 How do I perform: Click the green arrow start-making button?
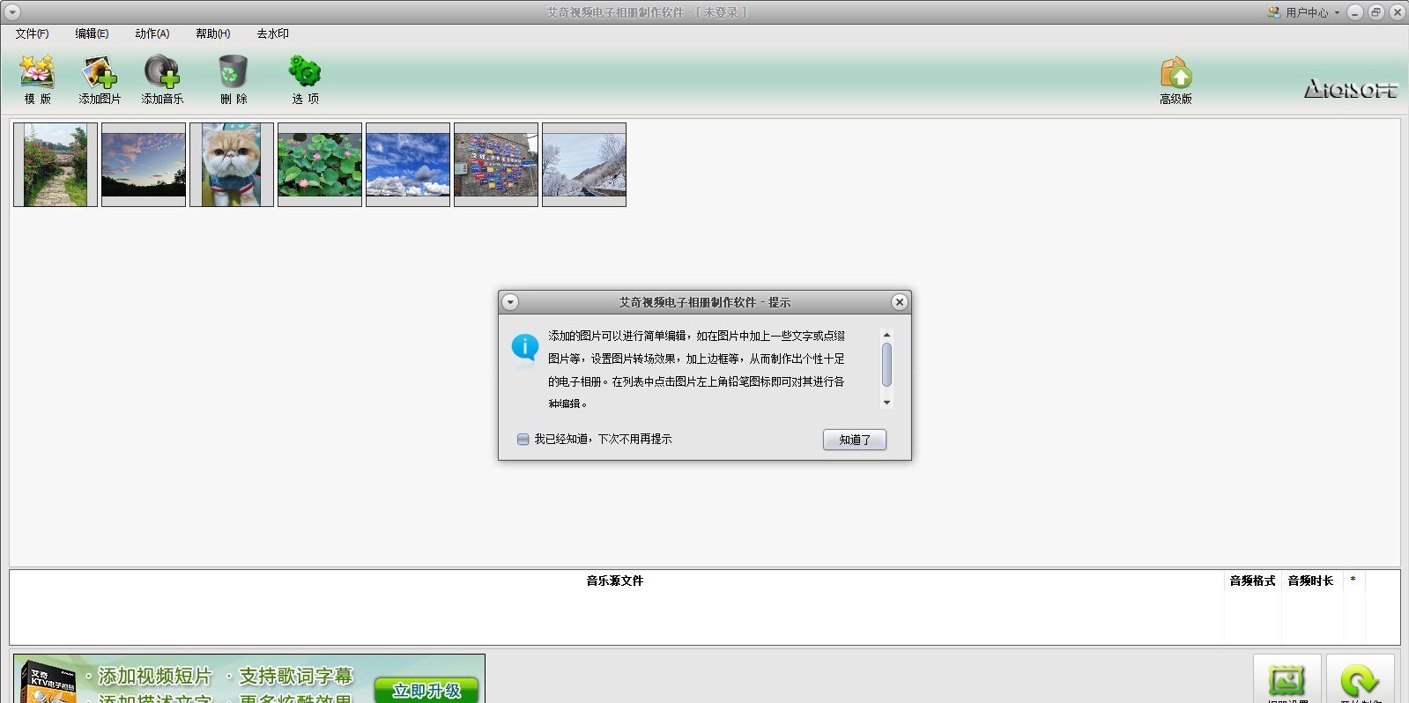click(x=1360, y=680)
